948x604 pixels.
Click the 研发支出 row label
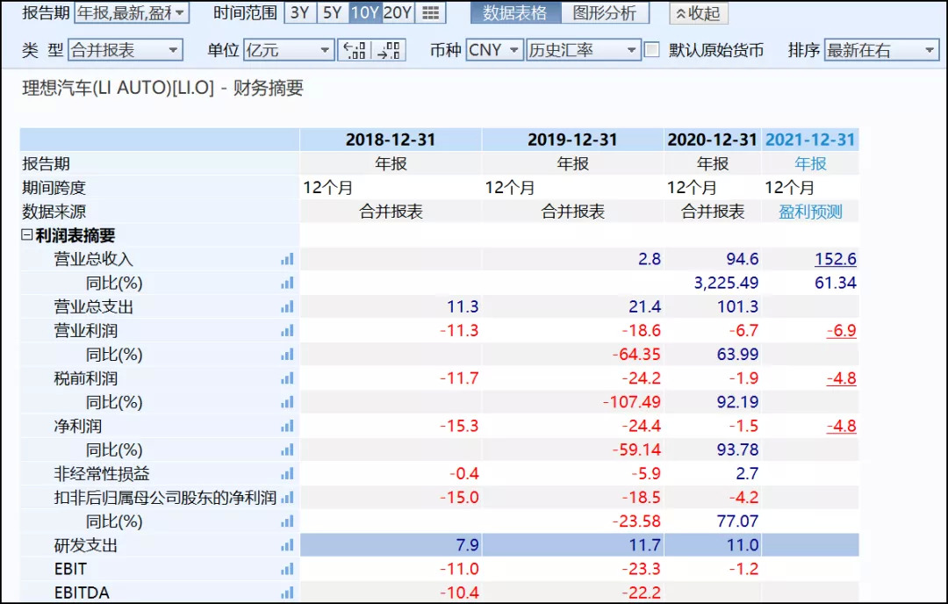85,545
